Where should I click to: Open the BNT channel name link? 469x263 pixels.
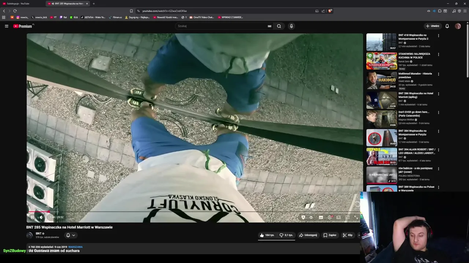coord(38,233)
